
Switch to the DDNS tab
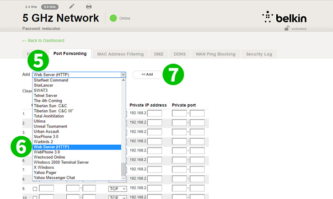point(180,54)
